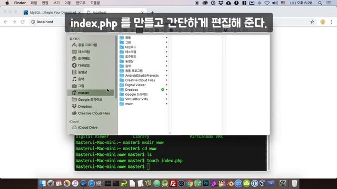Open Launchpad from the Dock

(x=51, y=183)
